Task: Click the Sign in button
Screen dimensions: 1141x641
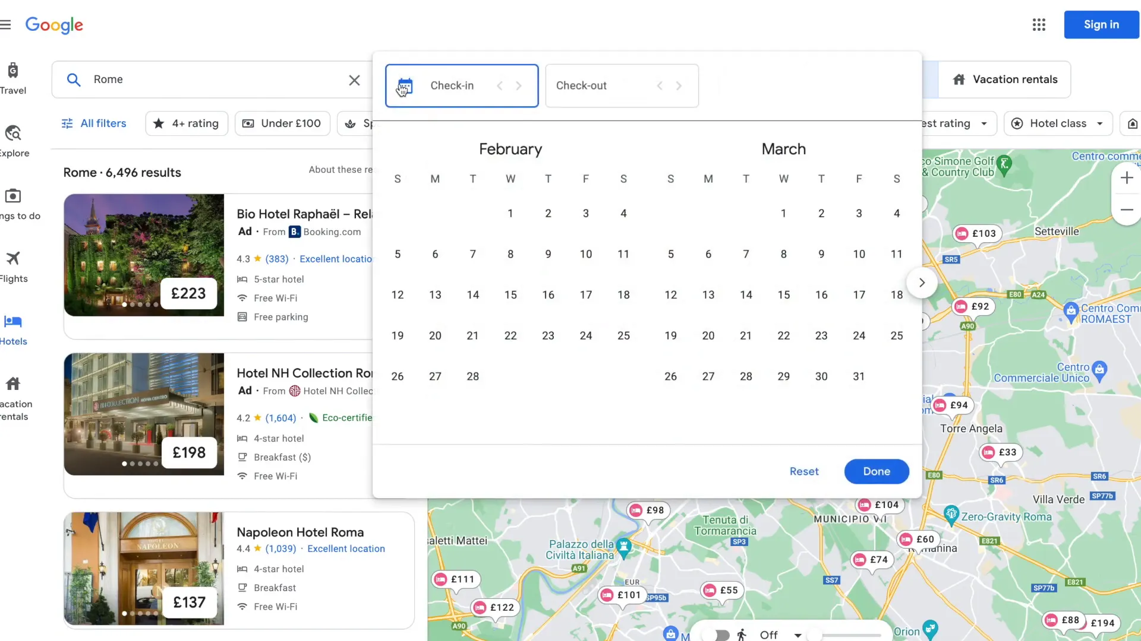Action: (1102, 24)
